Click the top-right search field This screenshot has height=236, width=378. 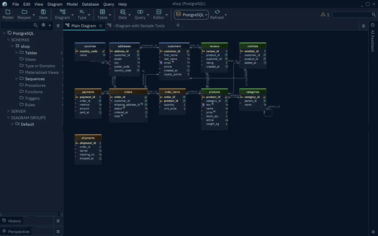(354, 14)
